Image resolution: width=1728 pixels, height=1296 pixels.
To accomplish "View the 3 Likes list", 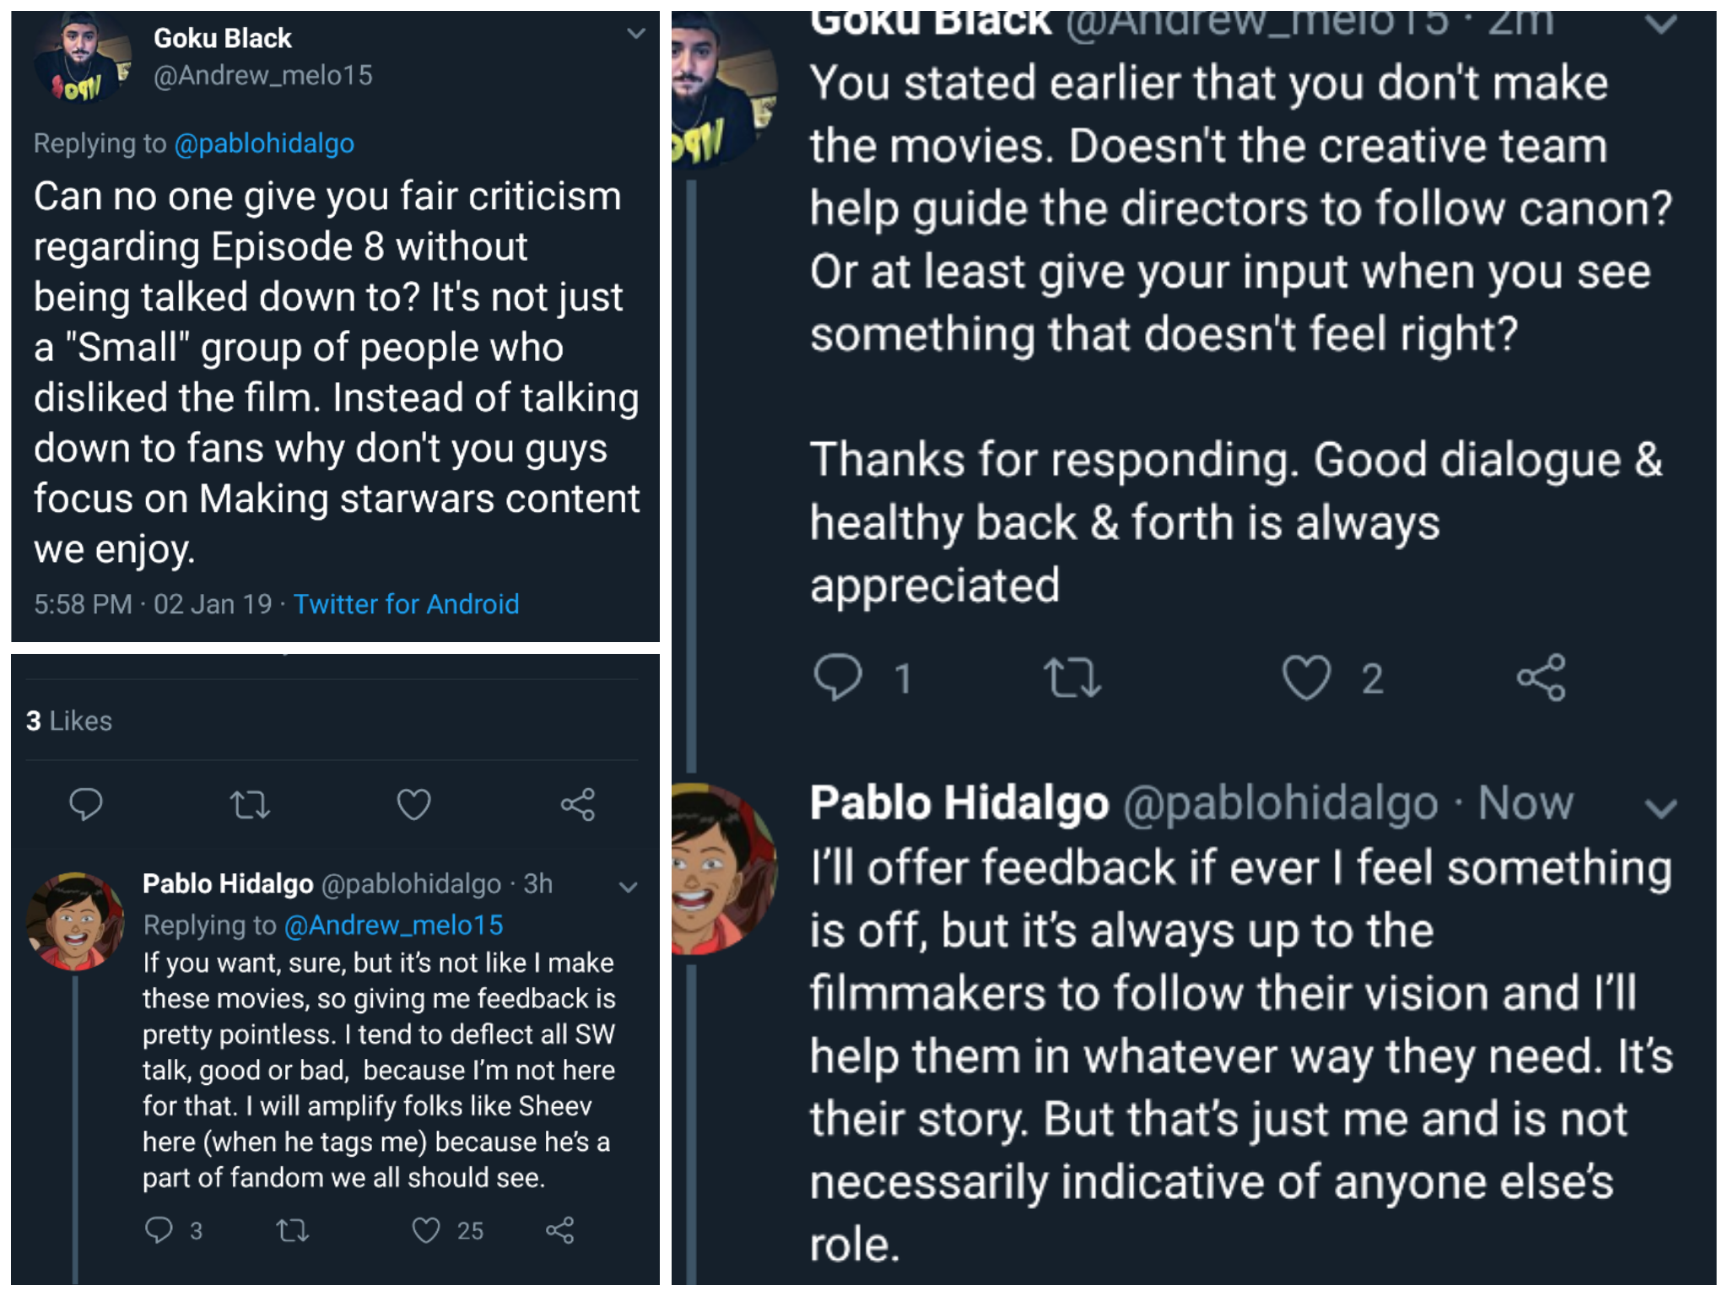I will click(x=69, y=721).
